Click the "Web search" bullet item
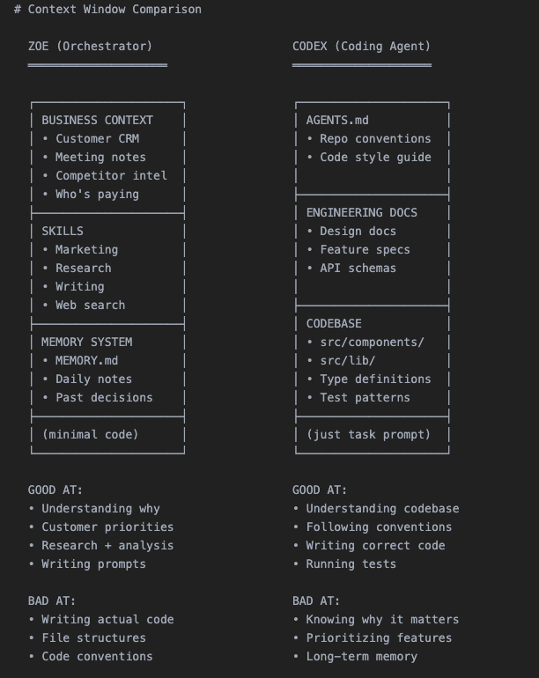Viewport: 539px width, 678px height. [90, 305]
